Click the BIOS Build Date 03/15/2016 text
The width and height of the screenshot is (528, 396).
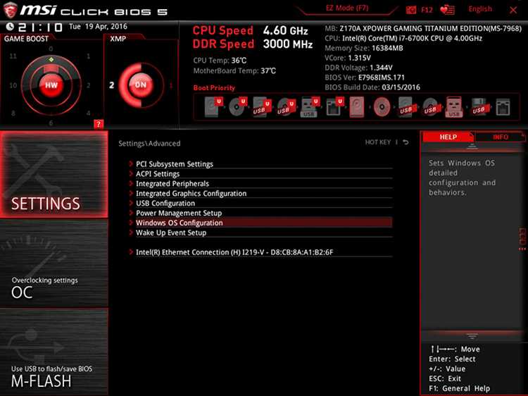click(x=372, y=87)
